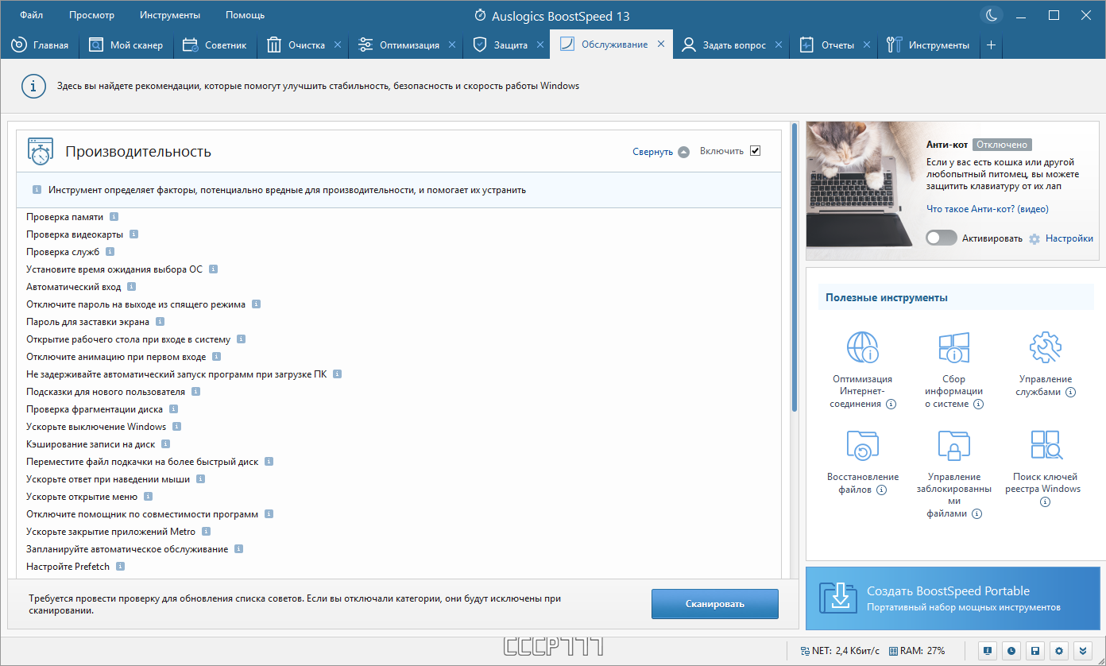Click the gear settings icon in status bar

pos(1058,650)
